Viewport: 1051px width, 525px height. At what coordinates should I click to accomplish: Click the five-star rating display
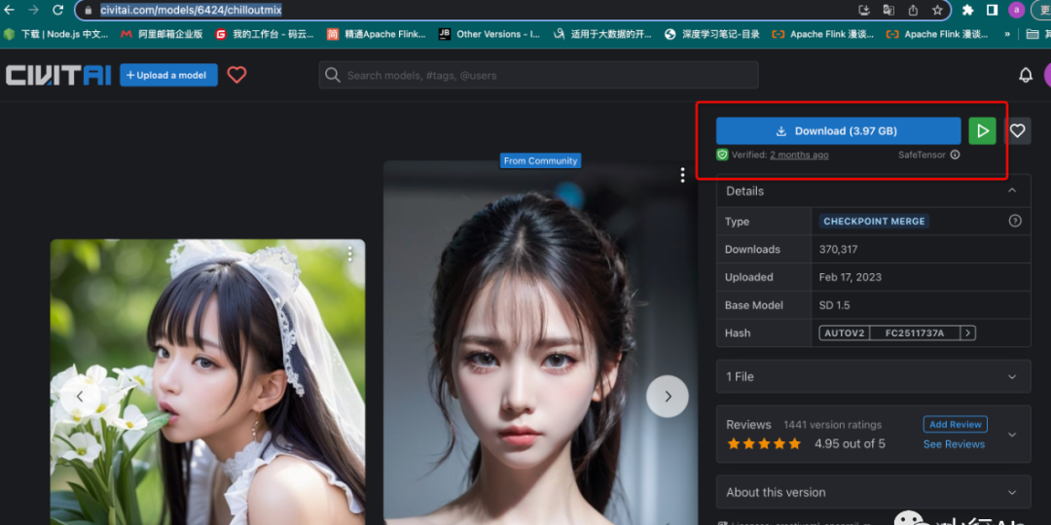764,443
